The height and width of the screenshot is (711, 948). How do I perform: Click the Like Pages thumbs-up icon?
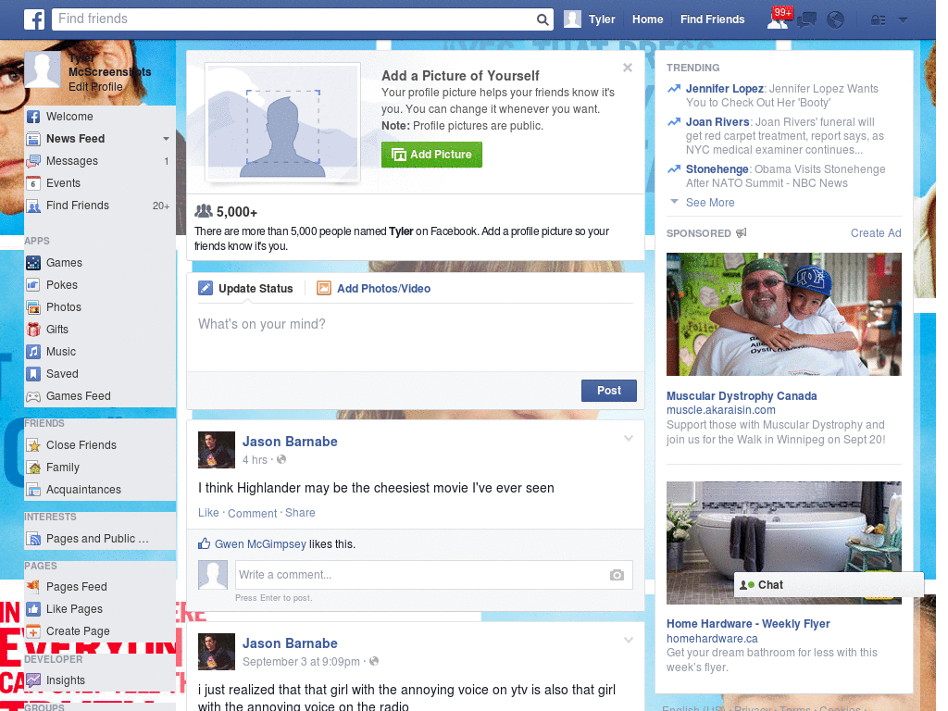33,609
